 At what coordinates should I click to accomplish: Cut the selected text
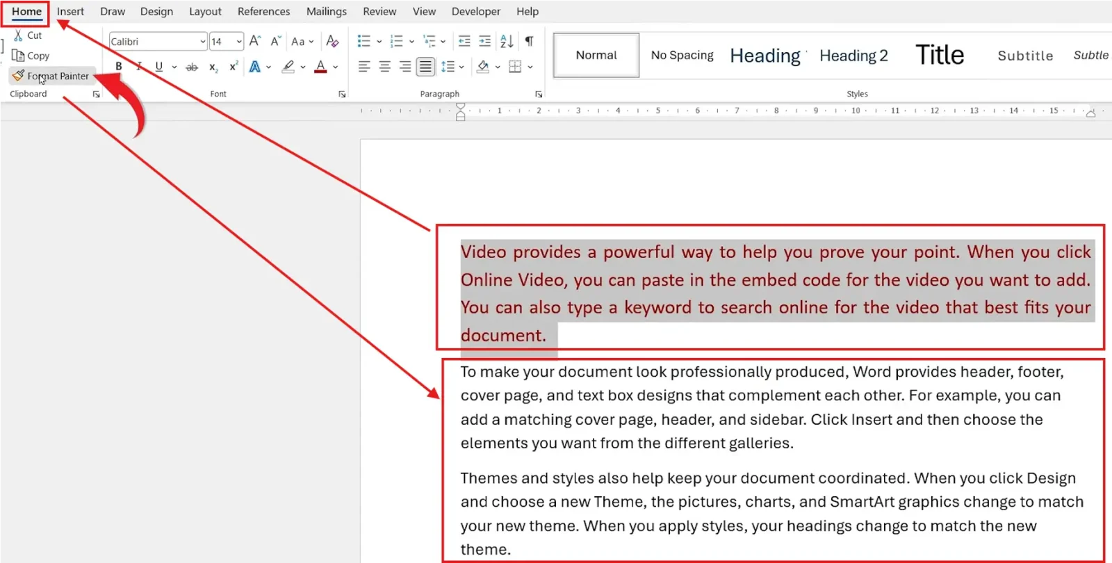point(28,35)
